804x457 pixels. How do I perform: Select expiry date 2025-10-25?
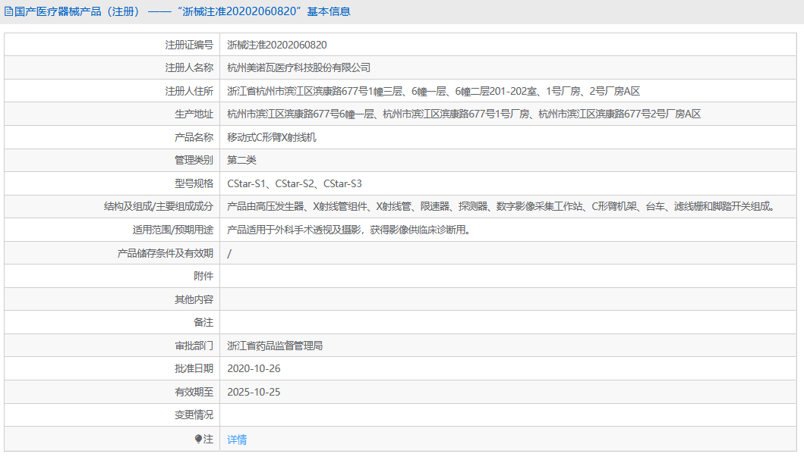tap(256, 392)
